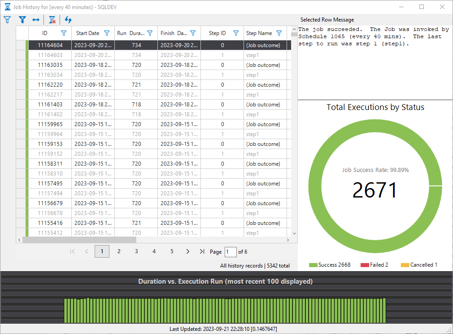453x334 pixels.
Task: Click the Page number input field
Action: click(230, 252)
